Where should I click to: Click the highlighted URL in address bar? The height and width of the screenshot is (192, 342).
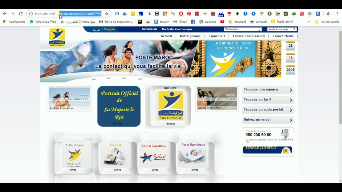(x=80, y=14)
